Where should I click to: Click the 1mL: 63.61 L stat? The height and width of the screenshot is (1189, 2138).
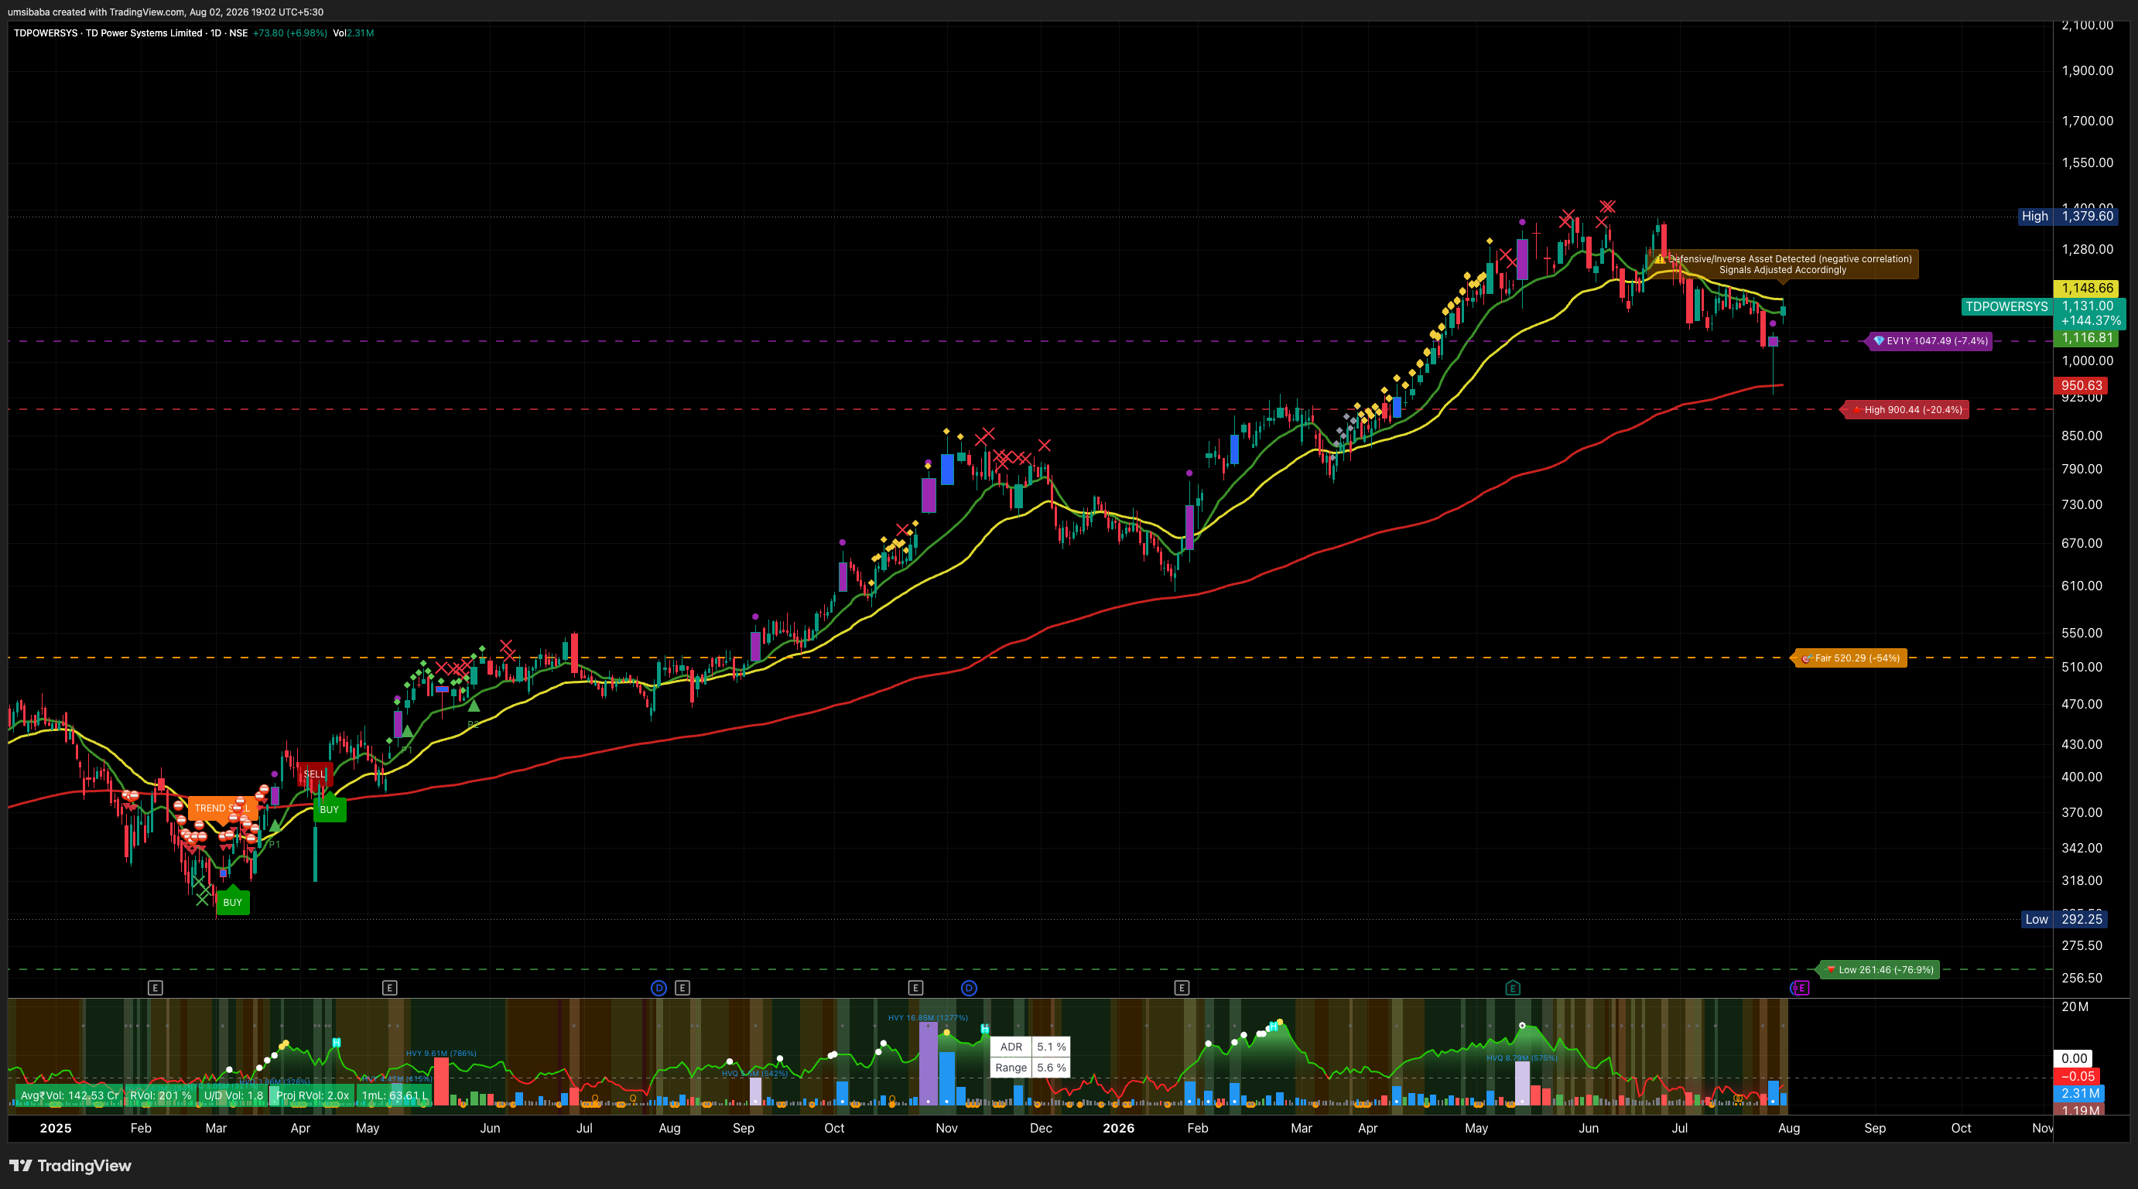[394, 1095]
